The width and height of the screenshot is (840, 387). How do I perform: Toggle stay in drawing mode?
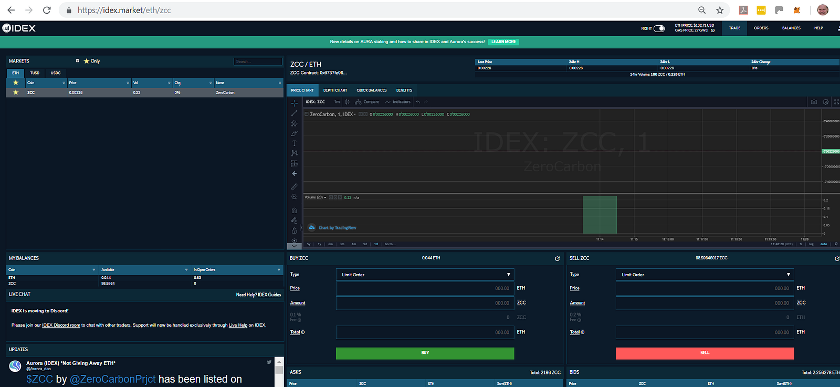(294, 221)
